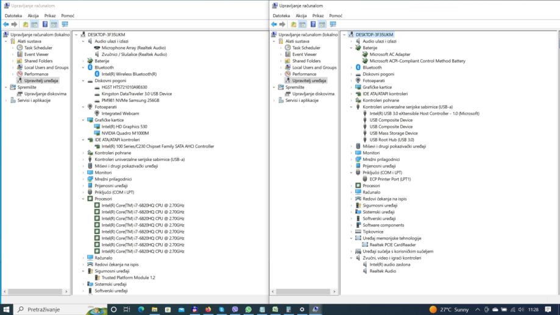Select Integrated Webcam device
The height and width of the screenshot is (315, 560).
coord(121,113)
